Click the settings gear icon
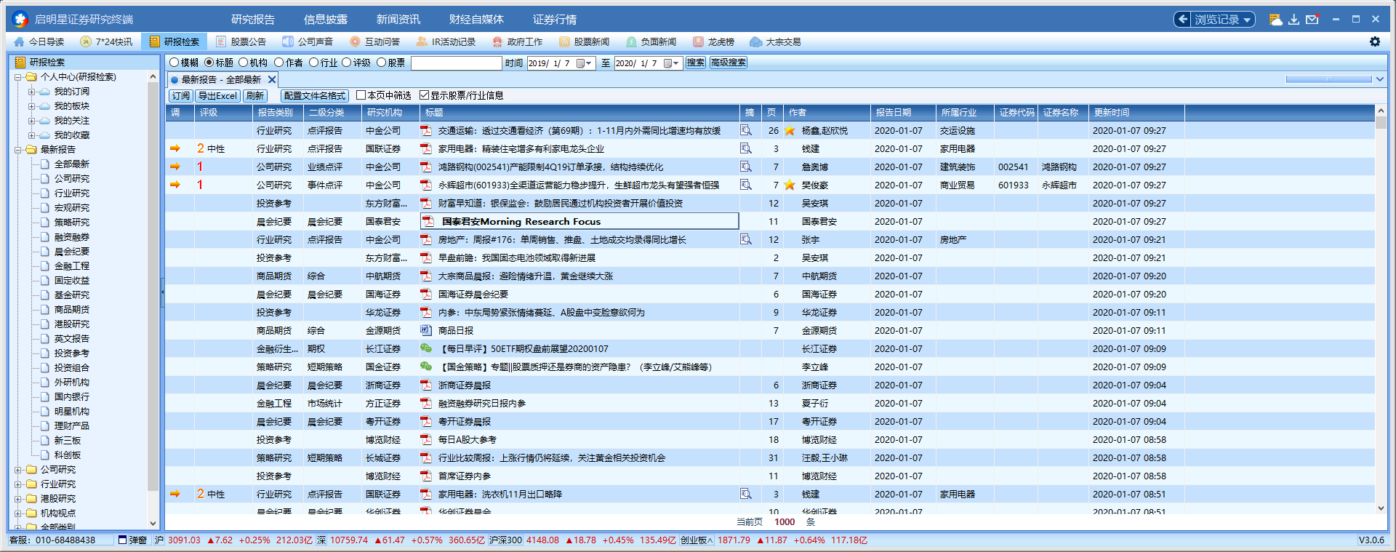Image resolution: width=1396 pixels, height=552 pixels. coord(1375,41)
